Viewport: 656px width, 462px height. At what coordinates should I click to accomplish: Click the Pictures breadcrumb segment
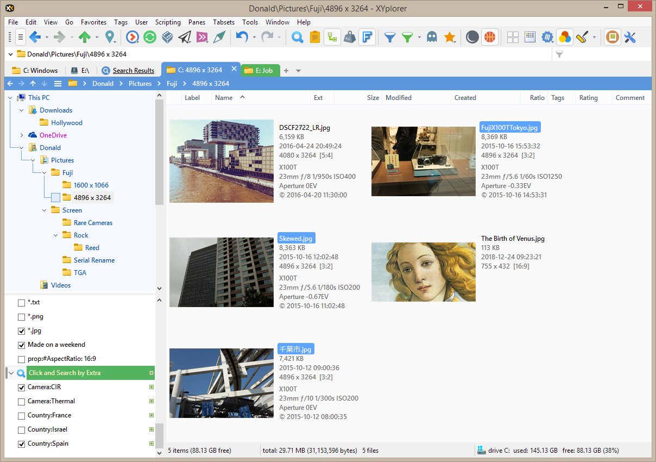[140, 84]
